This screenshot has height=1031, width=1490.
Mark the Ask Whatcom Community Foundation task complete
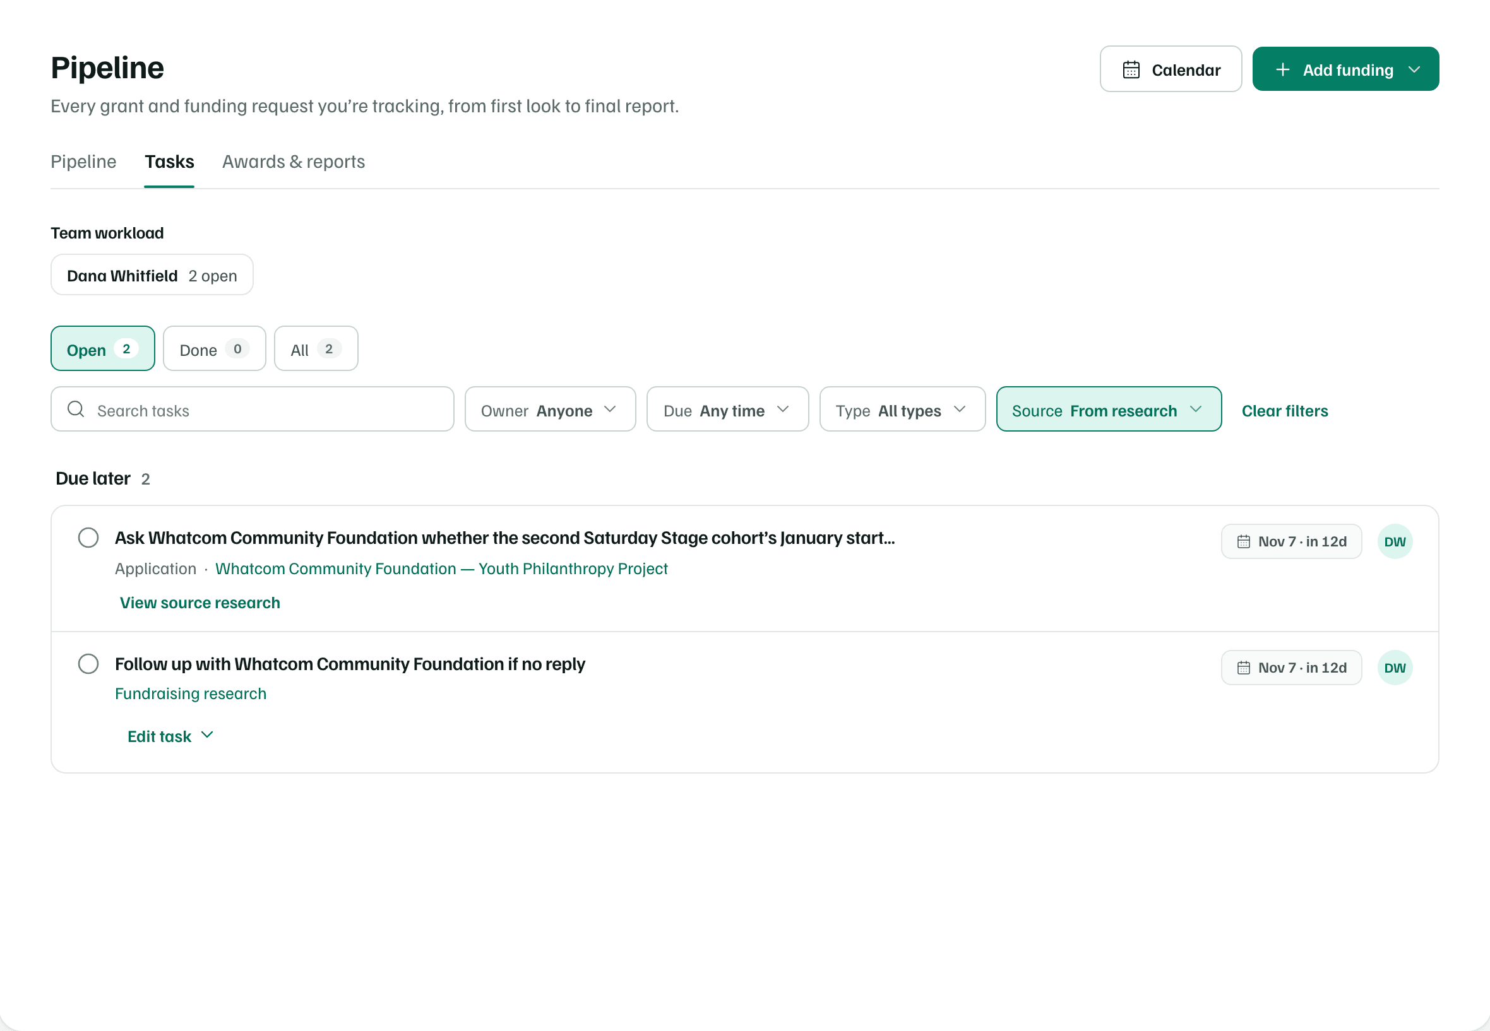tap(88, 538)
